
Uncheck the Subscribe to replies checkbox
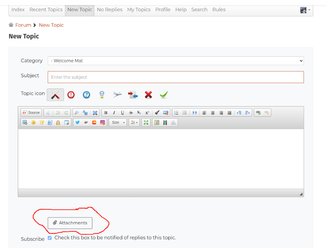50,238
